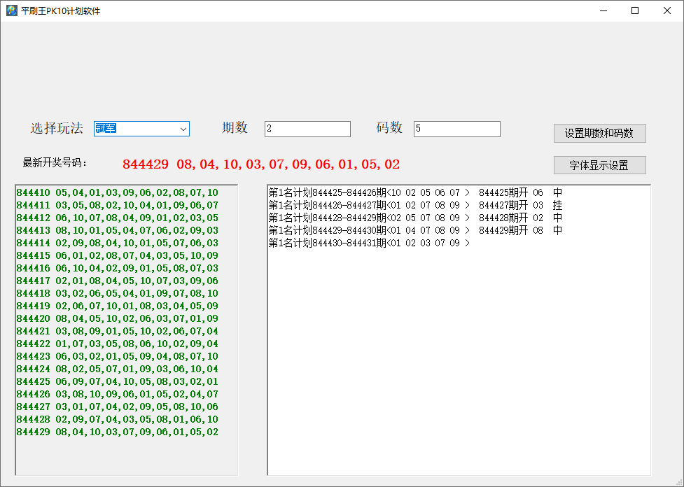Click the 码数 input field
Image resolution: width=684 pixels, height=487 pixels.
(456, 129)
